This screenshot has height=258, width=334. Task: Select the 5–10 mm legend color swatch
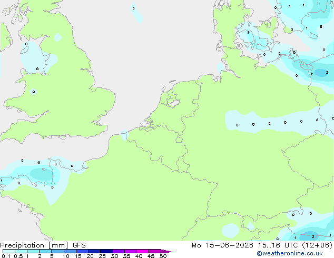pos(57,251)
